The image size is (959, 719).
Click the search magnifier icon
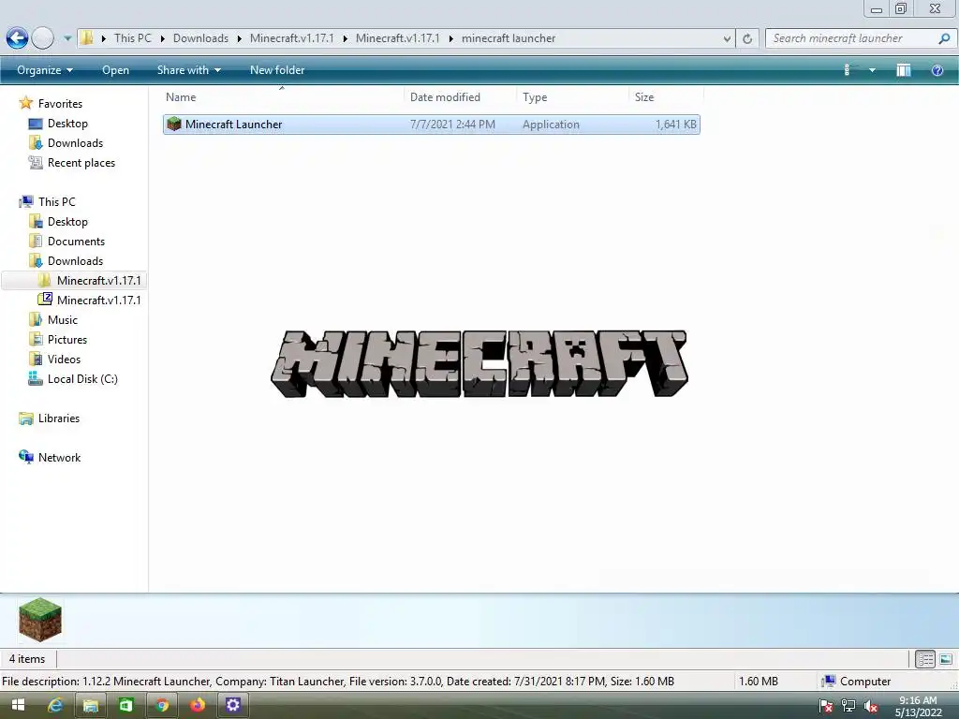point(944,38)
